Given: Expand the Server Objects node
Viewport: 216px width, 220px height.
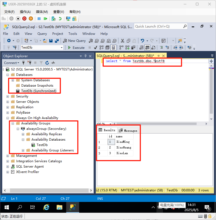Looking at the screenshot, I should point(8,102).
